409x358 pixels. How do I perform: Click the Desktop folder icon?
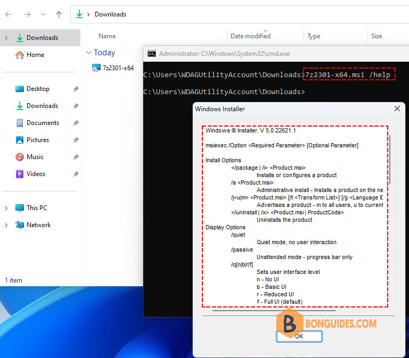coord(20,89)
